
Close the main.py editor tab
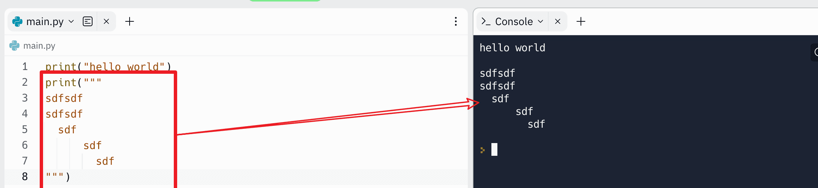point(106,21)
